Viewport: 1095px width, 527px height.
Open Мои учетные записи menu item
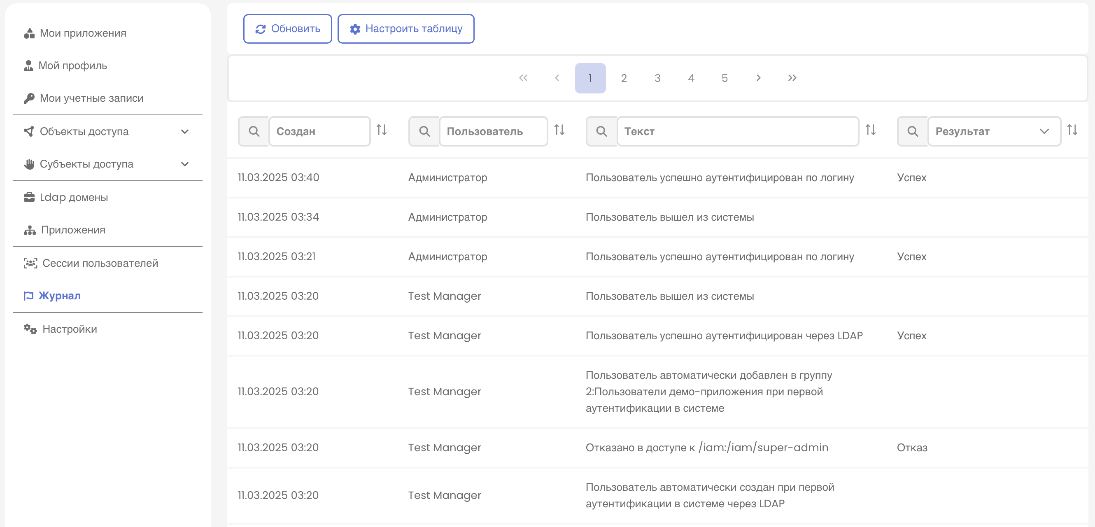coord(108,98)
